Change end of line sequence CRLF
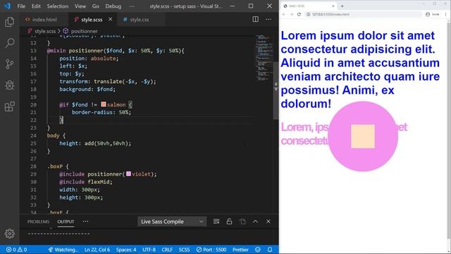Image resolution: width=451 pixels, height=254 pixels. 167,250
